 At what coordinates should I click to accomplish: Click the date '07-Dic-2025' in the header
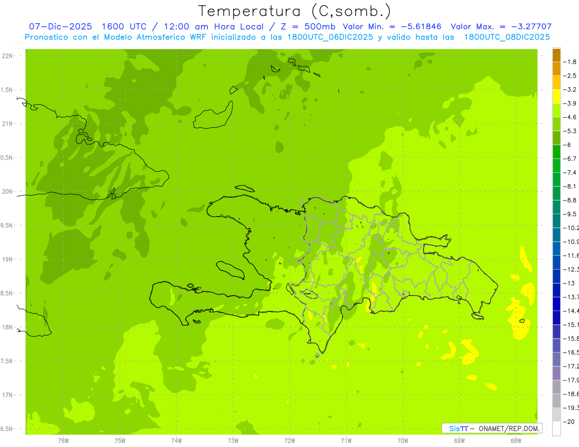60,27
